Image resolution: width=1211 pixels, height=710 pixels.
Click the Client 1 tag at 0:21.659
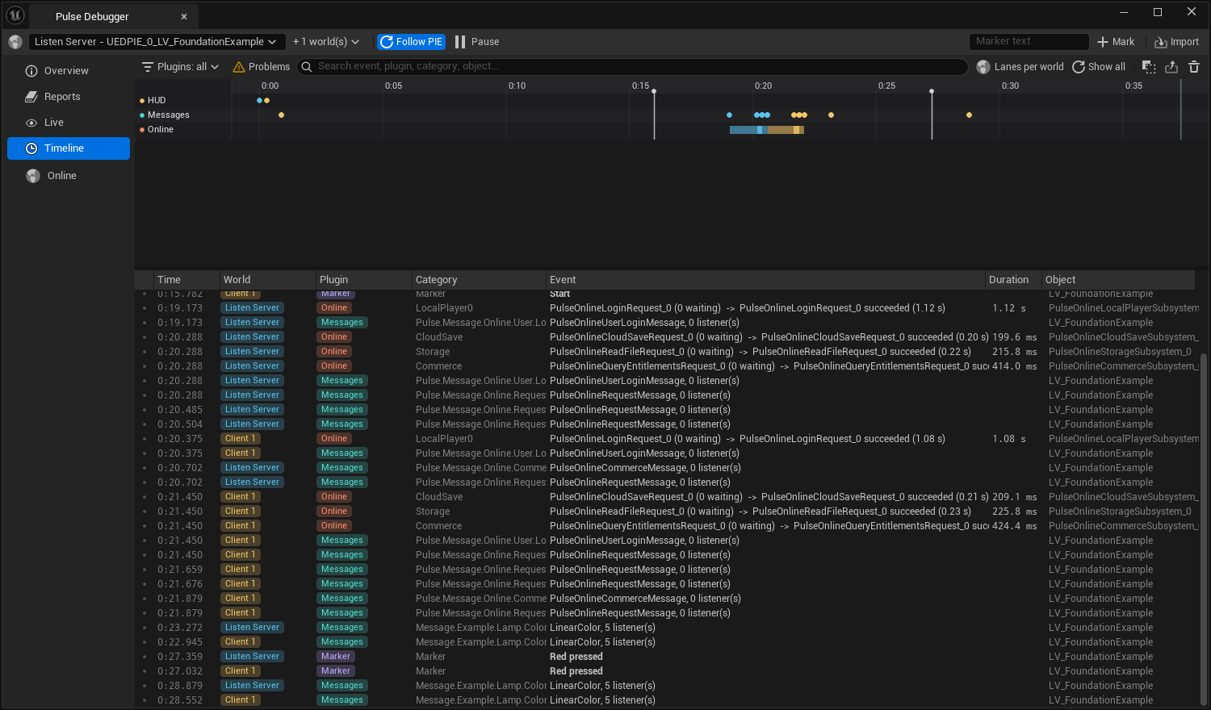241,570
